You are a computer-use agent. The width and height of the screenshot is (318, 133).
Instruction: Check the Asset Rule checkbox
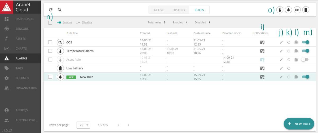coord(50,60)
